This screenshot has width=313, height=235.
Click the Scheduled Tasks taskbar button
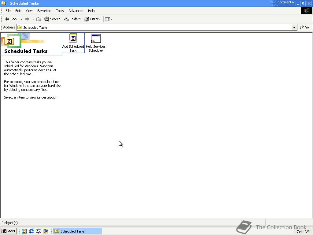(x=77, y=231)
